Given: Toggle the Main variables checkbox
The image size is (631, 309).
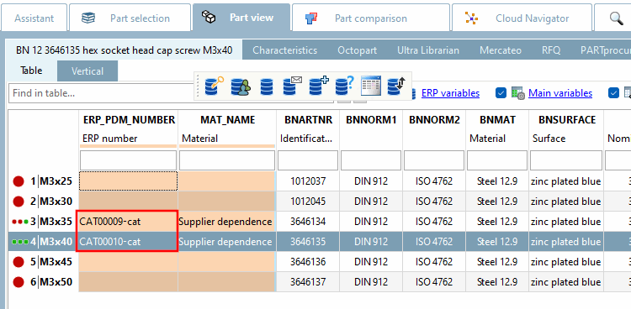Looking at the screenshot, I should (501, 93).
